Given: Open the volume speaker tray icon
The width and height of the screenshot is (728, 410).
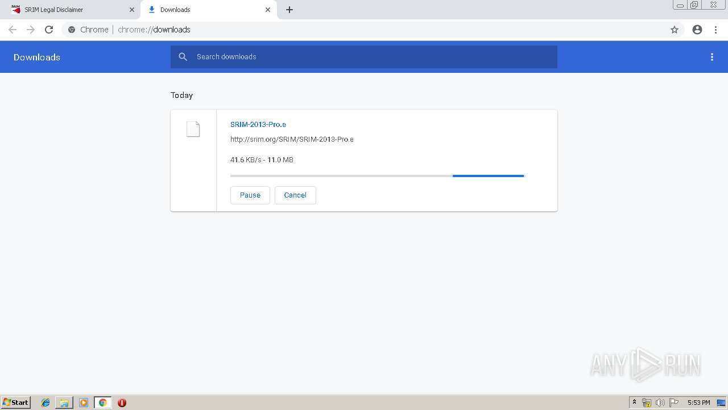Looking at the screenshot, I should 660,403.
